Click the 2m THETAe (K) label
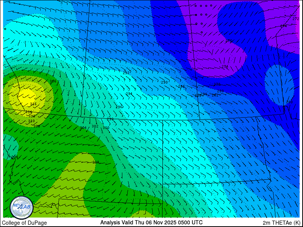Viewport: 303px width, 227px height. pyautogui.click(x=282, y=223)
